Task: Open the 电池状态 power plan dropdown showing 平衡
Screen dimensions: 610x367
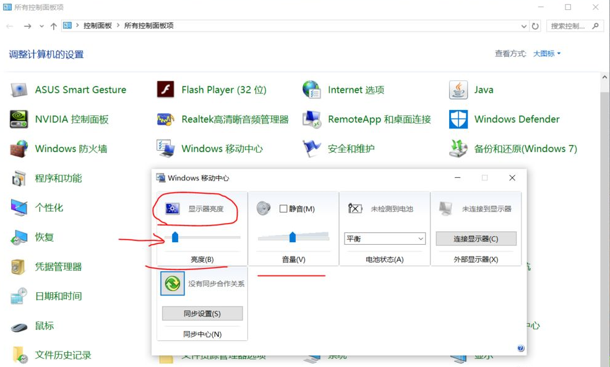Action: click(384, 238)
